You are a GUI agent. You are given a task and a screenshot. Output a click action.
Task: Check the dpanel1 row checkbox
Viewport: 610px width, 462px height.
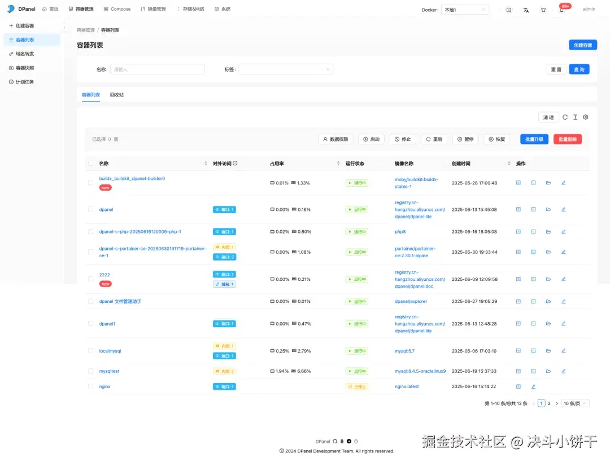pyautogui.click(x=90, y=323)
